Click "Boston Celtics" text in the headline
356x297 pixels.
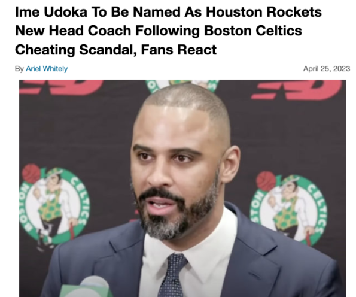click(253, 31)
